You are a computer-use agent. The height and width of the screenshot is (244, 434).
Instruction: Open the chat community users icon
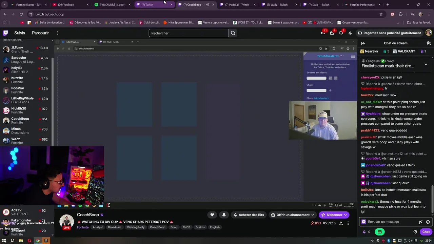[x=429, y=43]
